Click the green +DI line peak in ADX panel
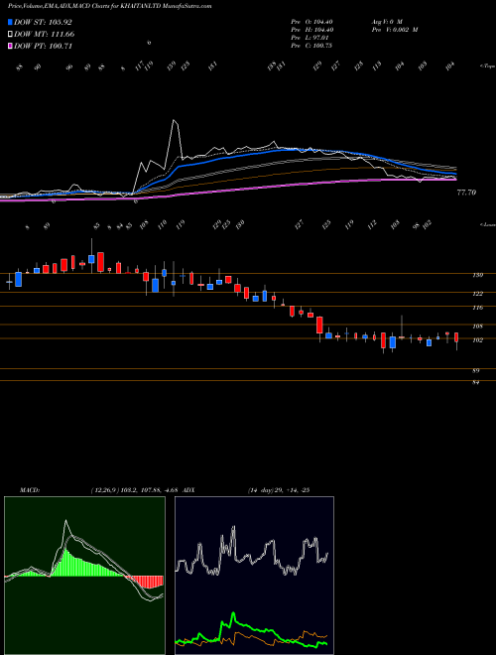Image resolution: width=496 pixels, height=655 pixels. point(233,614)
